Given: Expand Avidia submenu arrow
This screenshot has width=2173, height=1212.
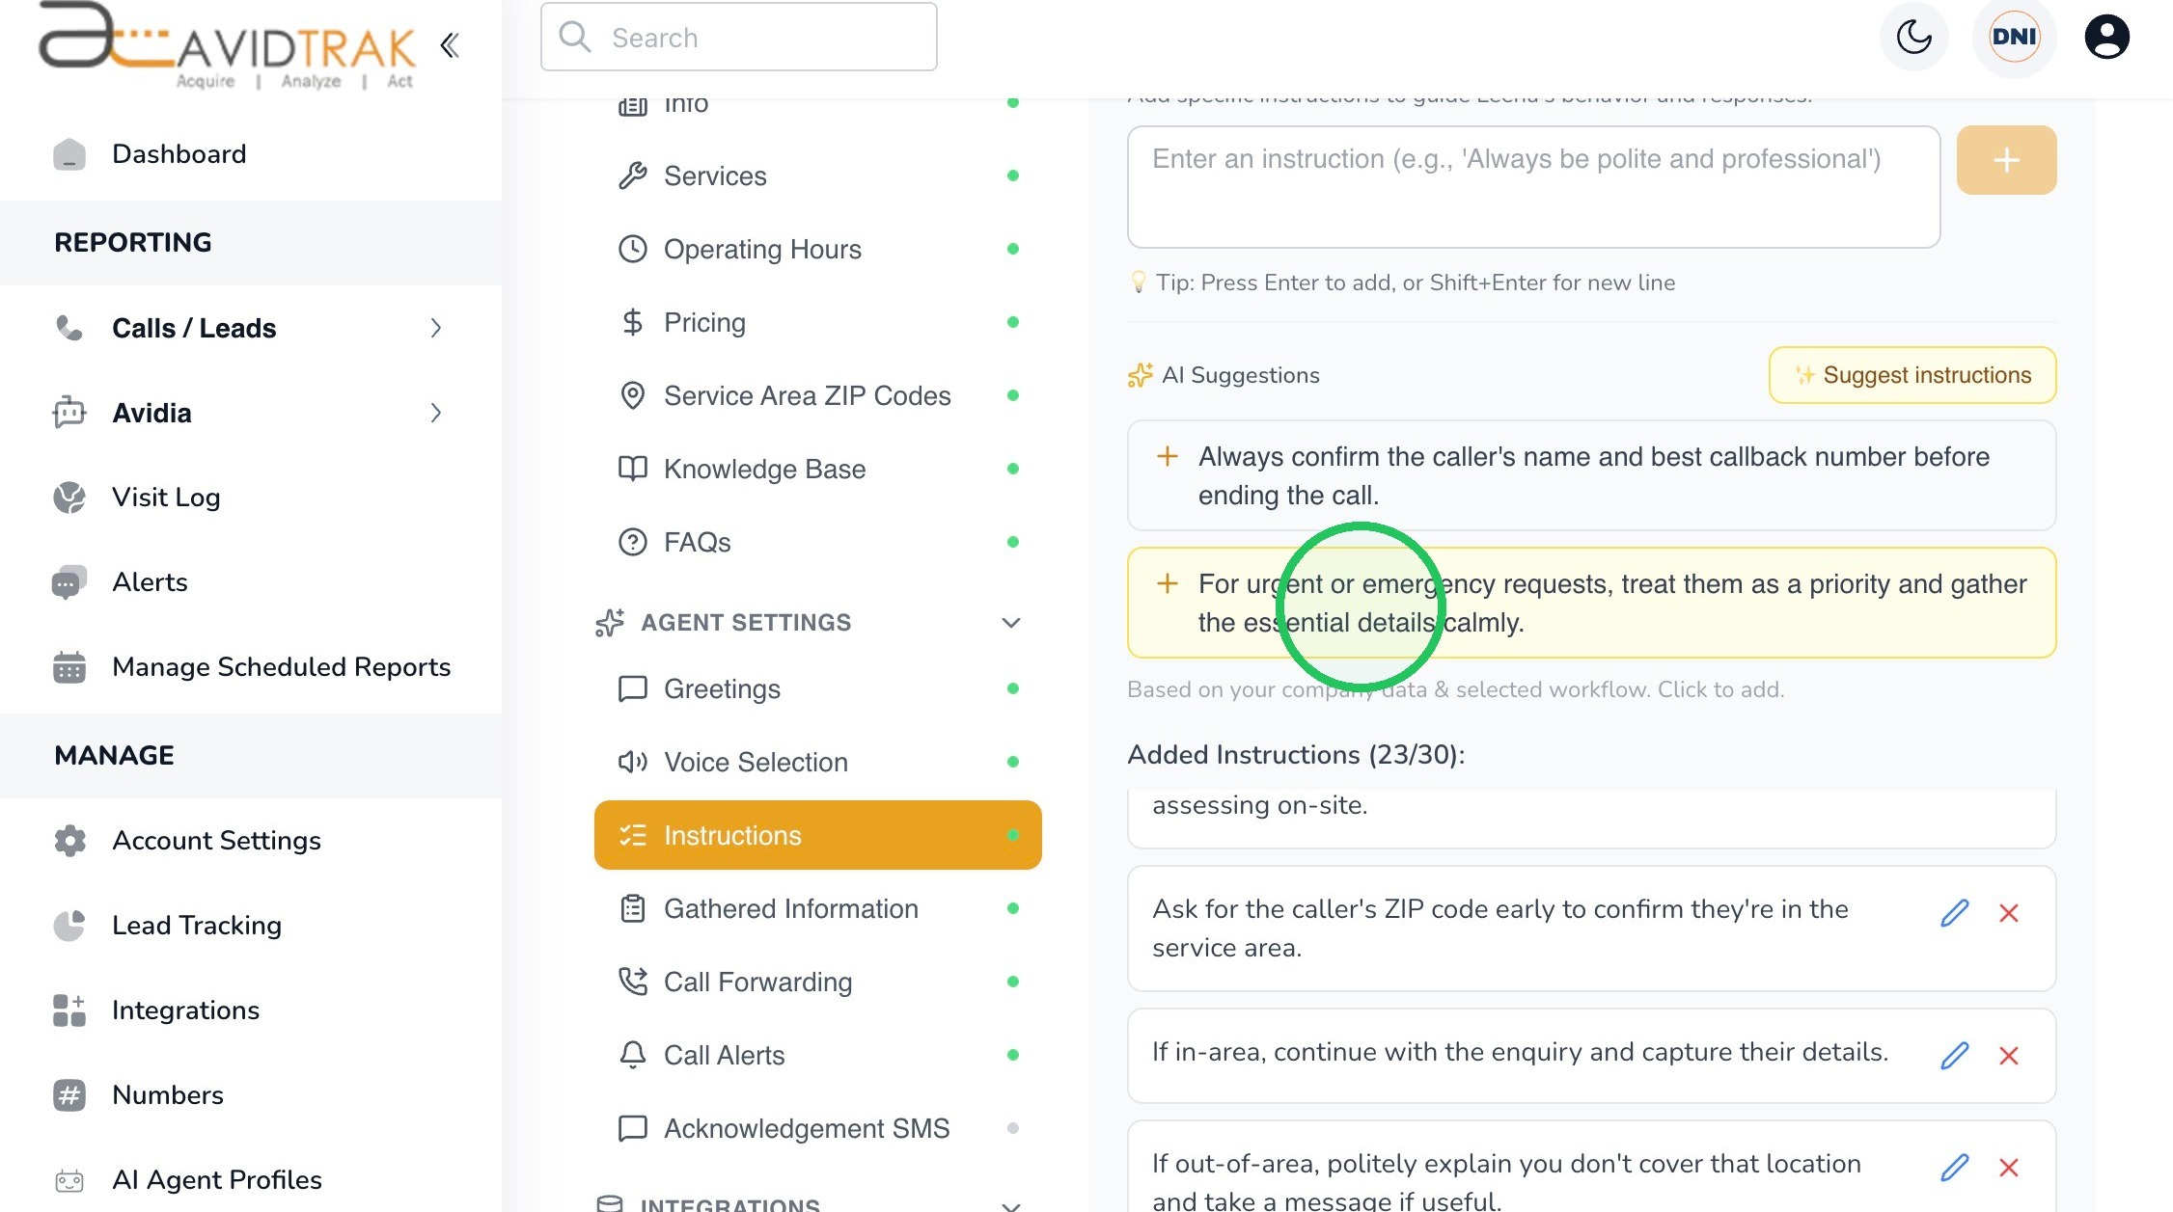Looking at the screenshot, I should point(436,413).
